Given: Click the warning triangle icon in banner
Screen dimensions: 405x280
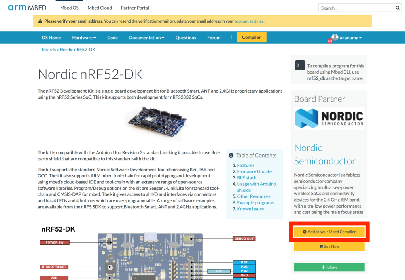Looking at the screenshot, I should pos(40,21).
